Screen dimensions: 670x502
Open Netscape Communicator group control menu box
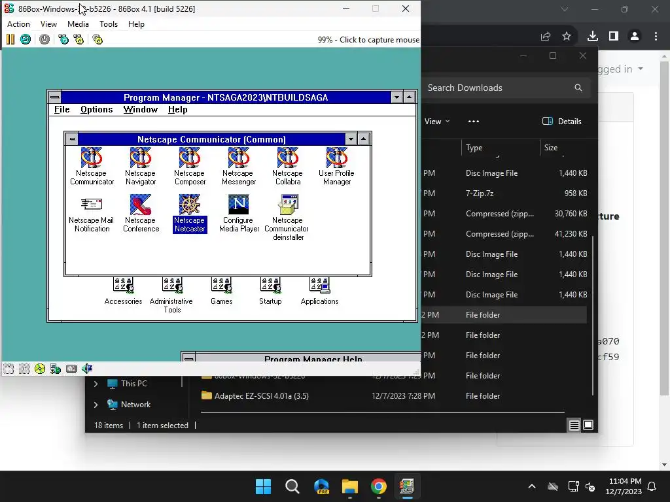click(x=72, y=139)
